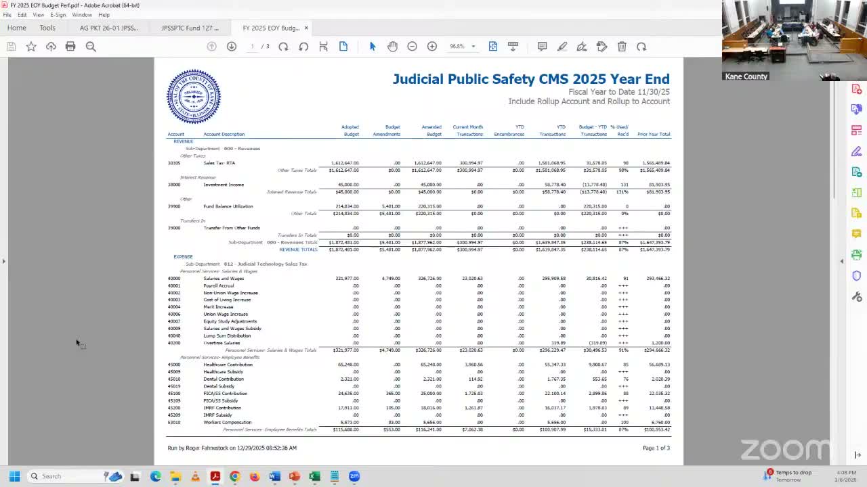Click the page number input field
Image resolution: width=867 pixels, height=487 pixels.
click(252, 46)
